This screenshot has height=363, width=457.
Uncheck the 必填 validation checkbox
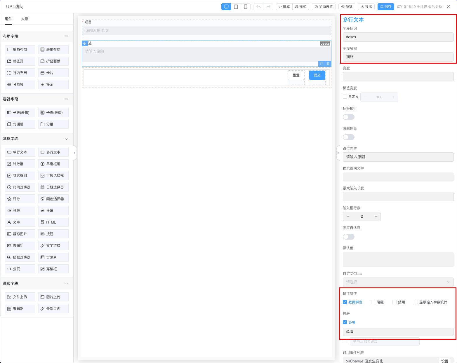[345, 322]
